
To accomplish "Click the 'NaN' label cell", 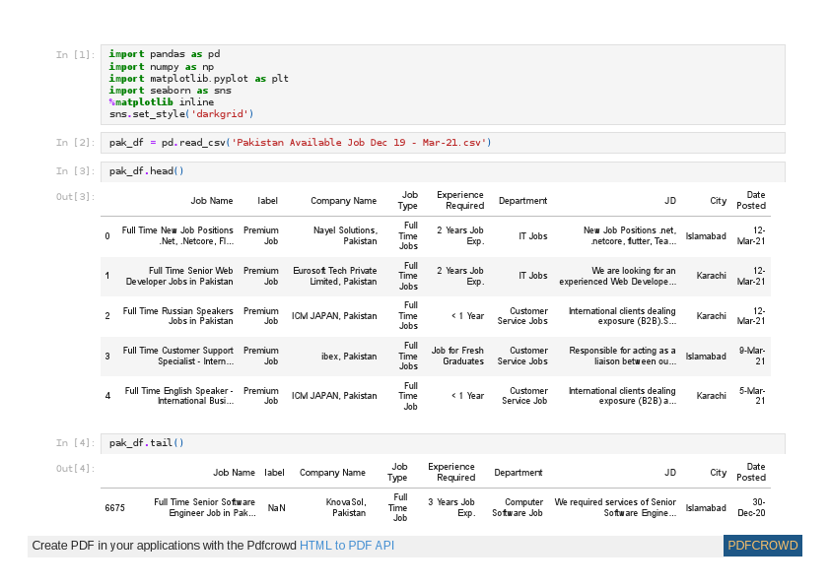I will coord(276,508).
